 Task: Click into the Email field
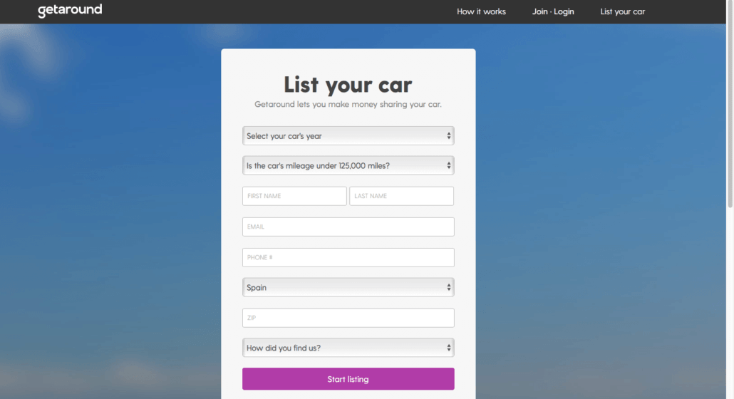point(348,227)
